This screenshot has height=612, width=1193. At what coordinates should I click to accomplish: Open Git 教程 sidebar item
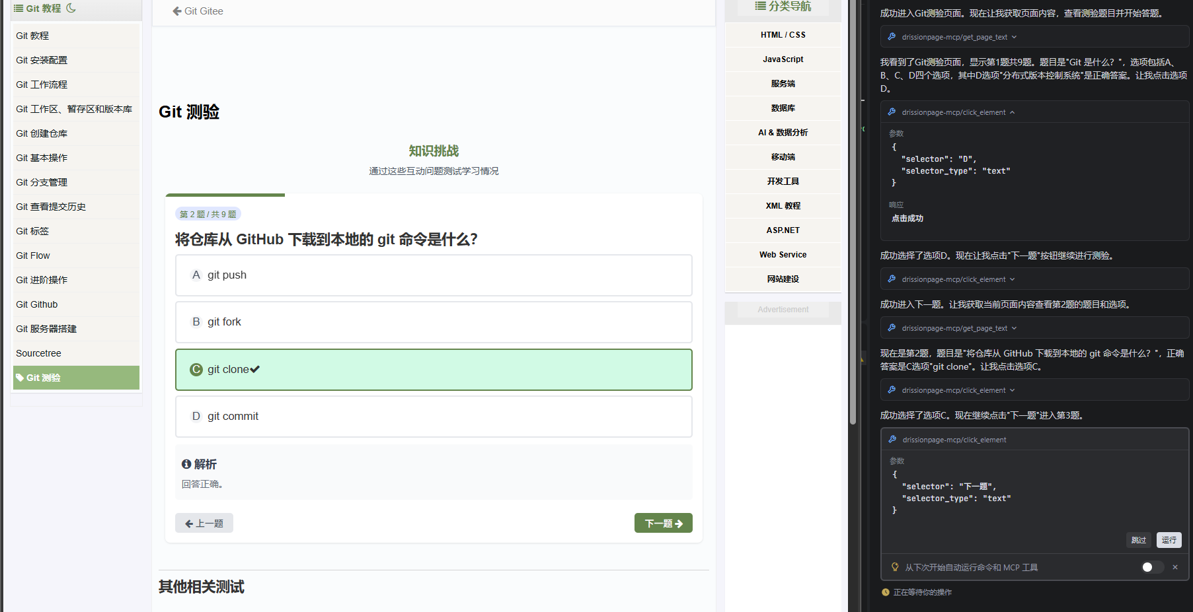click(76, 36)
